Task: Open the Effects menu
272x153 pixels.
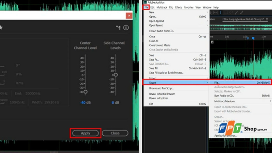Action: (179, 7)
